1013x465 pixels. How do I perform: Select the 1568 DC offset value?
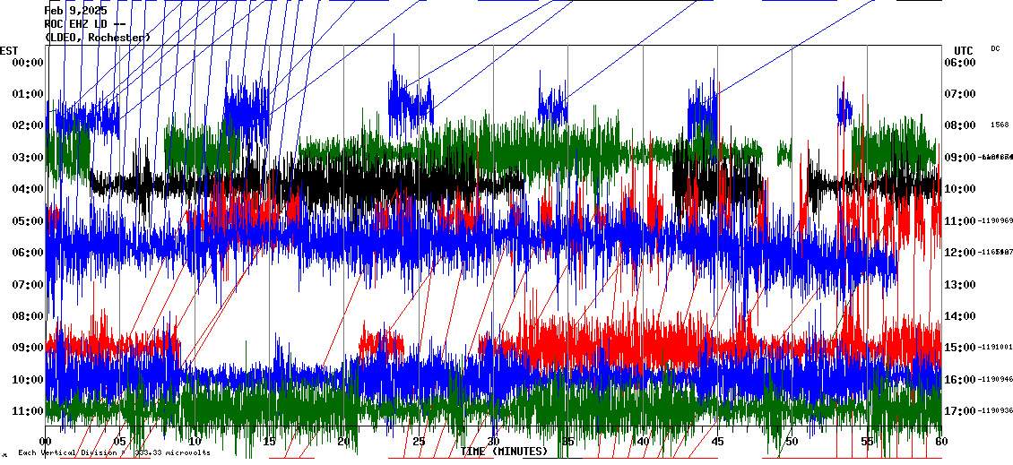click(x=1000, y=125)
